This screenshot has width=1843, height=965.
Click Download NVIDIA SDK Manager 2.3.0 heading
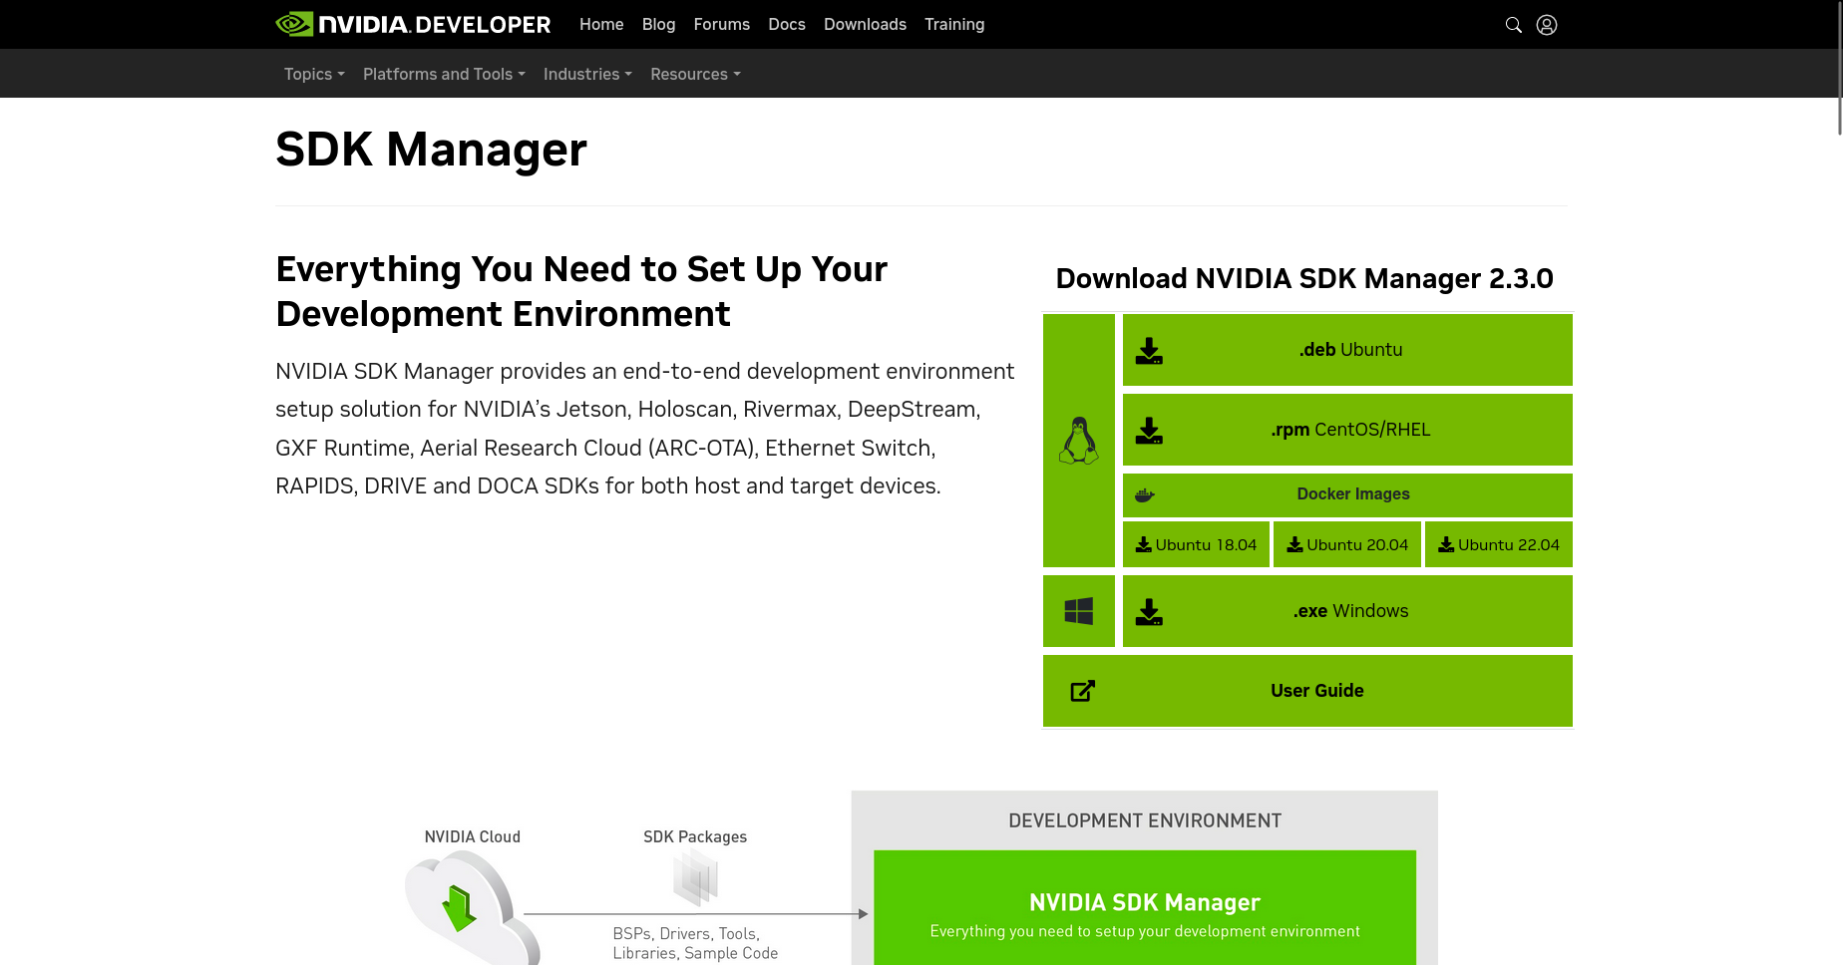(x=1304, y=278)
